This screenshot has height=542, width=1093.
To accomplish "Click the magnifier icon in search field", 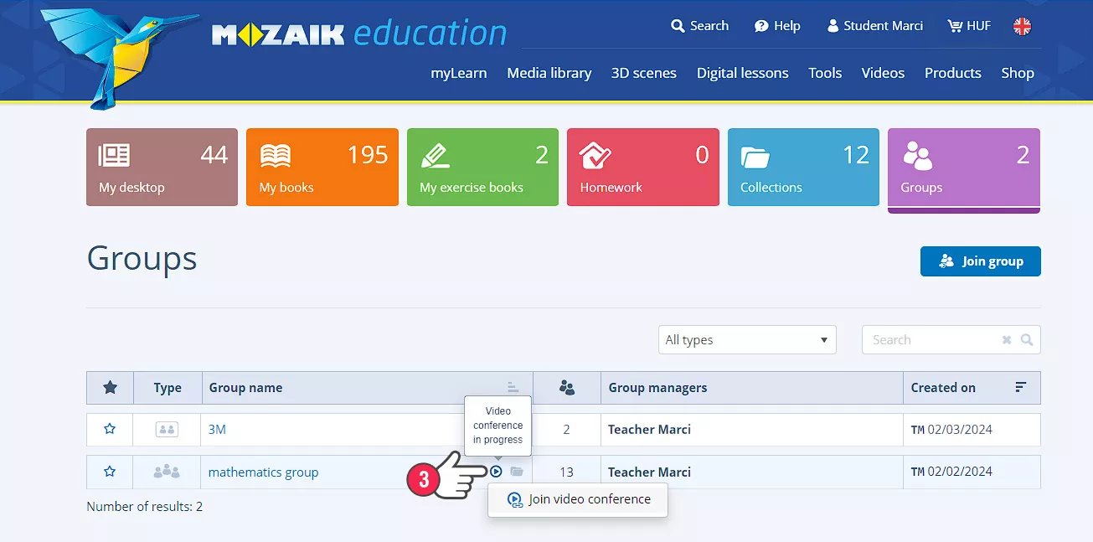I will coord(1027,340).
